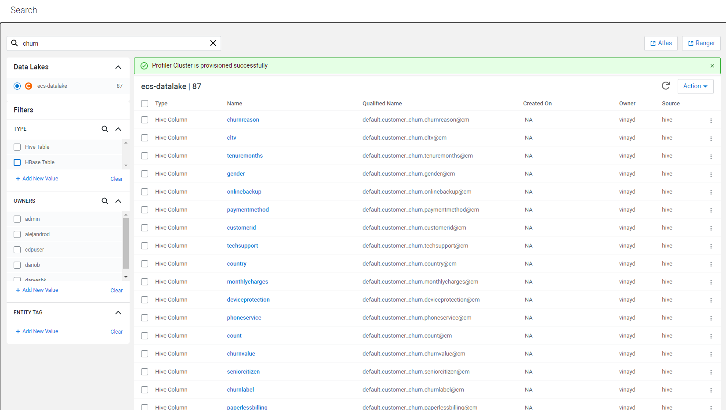Select the churnreason row checkbox

[x=145, y=120]
